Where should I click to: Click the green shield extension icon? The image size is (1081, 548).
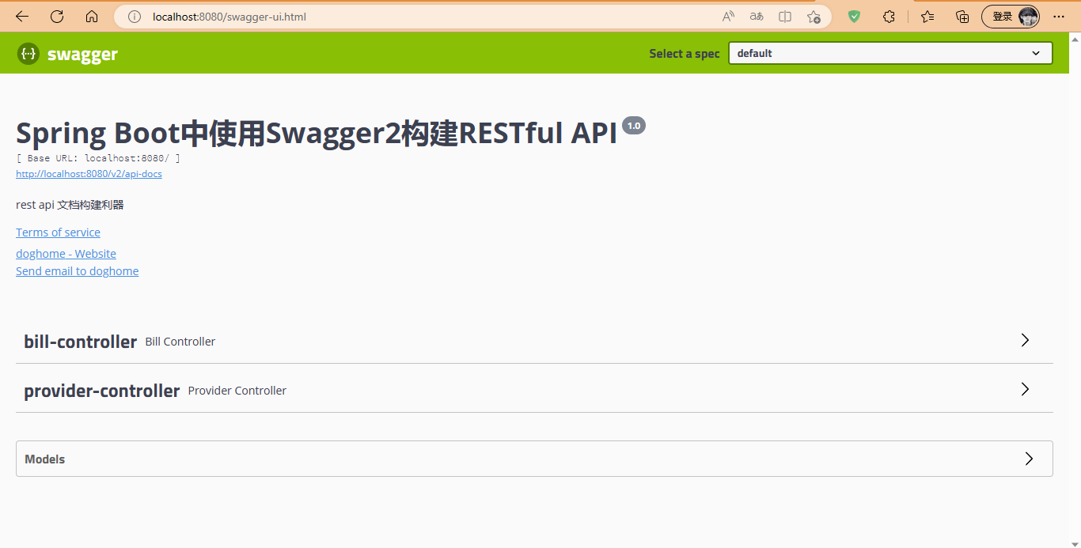pyautogui.click(x=854, y=16)
